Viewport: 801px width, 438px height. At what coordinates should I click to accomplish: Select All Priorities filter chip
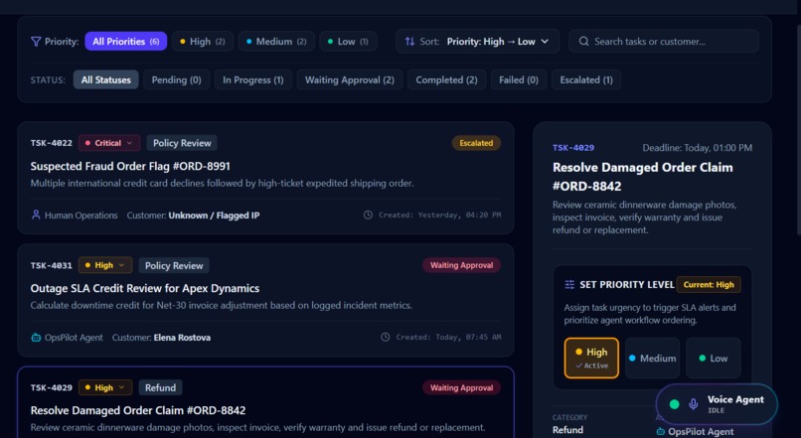[125, 42]
